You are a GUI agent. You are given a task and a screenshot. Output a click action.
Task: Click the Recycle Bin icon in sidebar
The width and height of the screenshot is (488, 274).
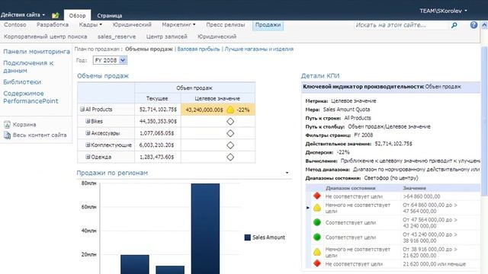tap(7, 125)
